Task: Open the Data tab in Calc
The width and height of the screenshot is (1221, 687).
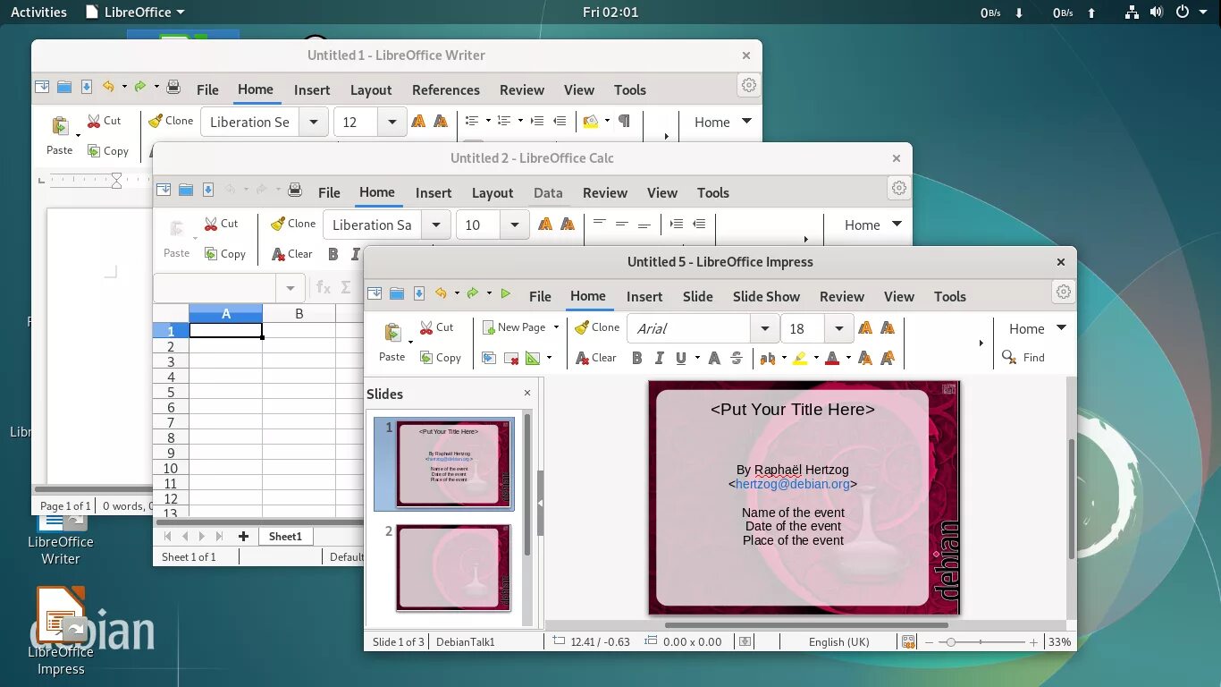Action: pos(548,192)
